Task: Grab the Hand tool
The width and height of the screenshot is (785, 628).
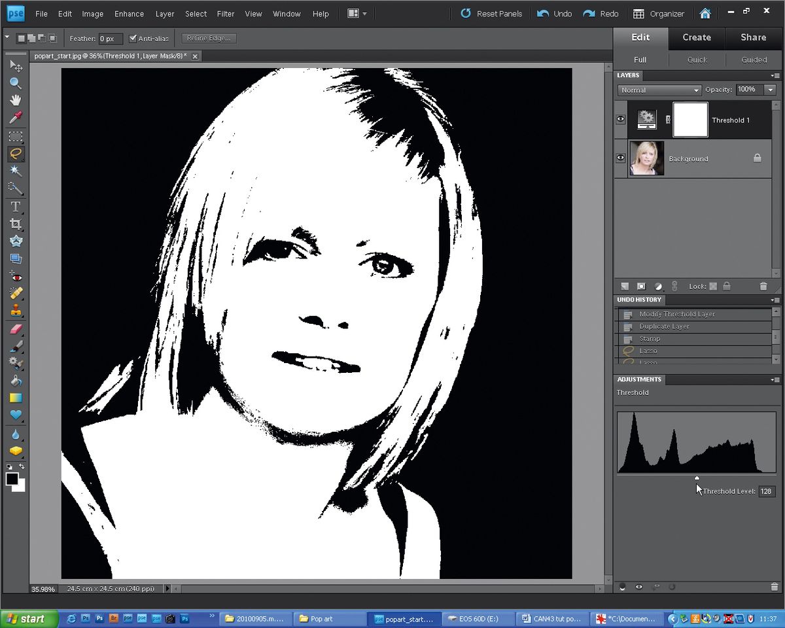Action: 16,100
